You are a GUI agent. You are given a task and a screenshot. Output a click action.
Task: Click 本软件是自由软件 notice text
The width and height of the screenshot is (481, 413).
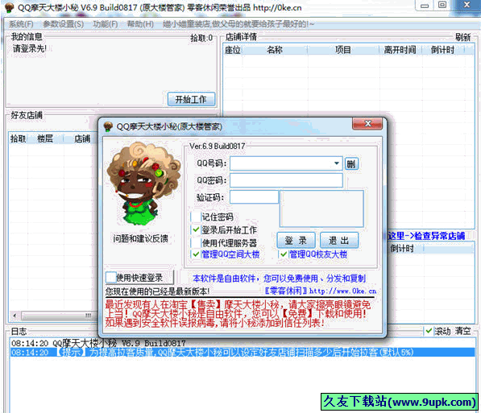click(279, 278)
